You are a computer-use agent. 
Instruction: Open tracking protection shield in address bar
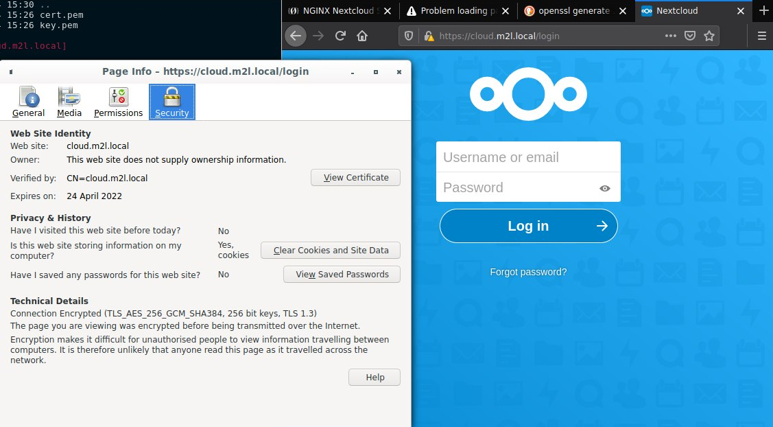coord(409,36)
